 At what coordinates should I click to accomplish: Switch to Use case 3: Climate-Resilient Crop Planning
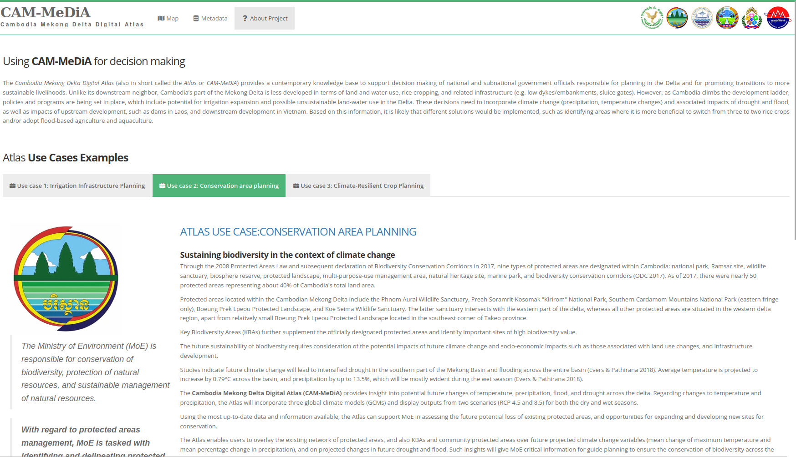point(358,186)
